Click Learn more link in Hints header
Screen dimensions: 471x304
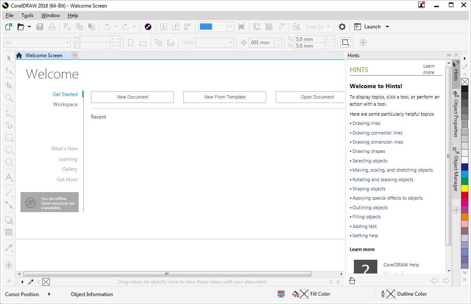tap(429, 69)
